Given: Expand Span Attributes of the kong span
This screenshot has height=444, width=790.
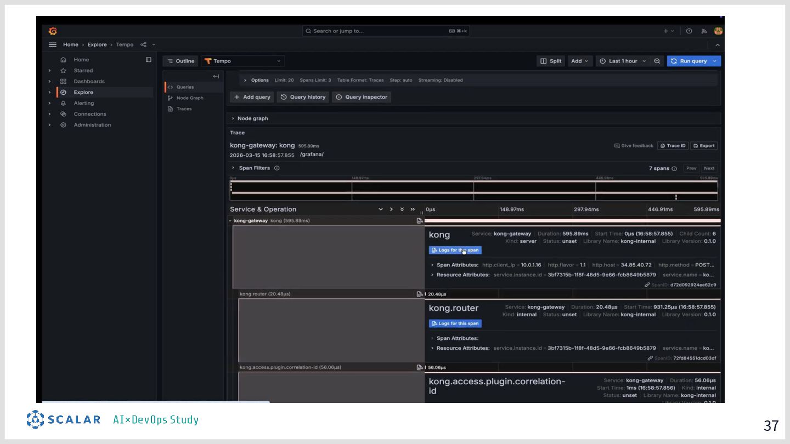Looking at the screenshot, I should click(x=457, y=265).
